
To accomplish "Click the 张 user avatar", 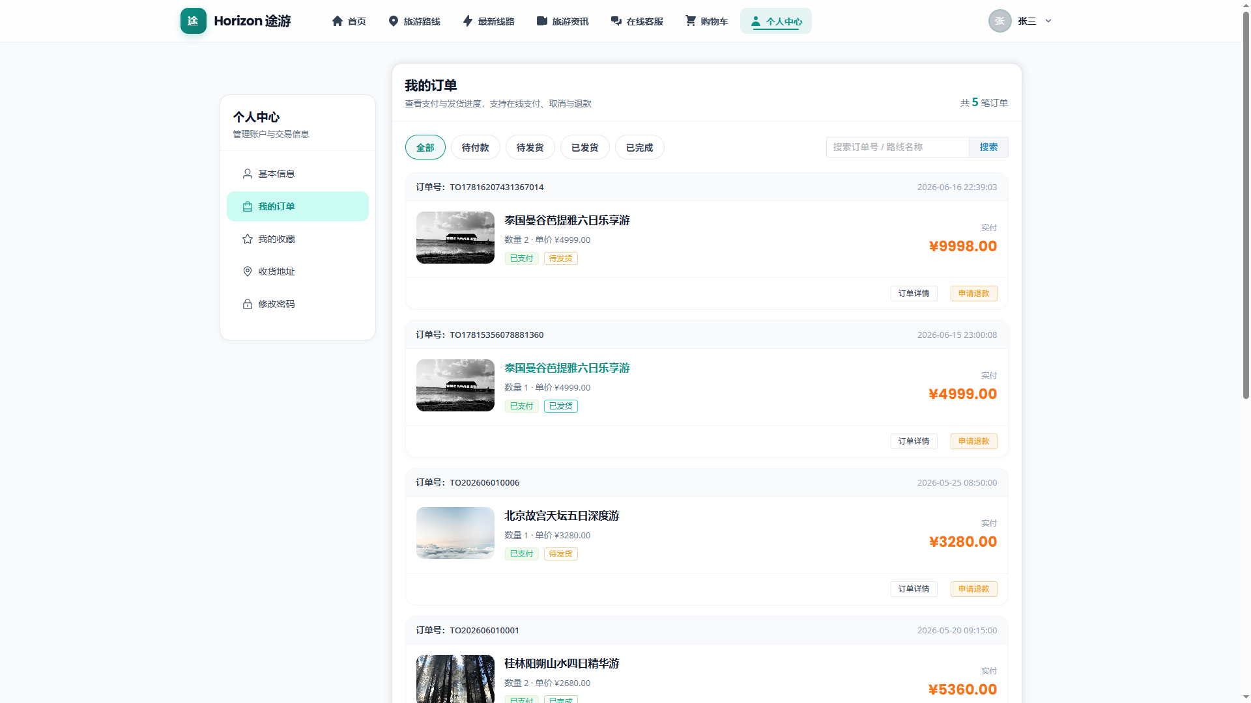I will click(999, 21).
